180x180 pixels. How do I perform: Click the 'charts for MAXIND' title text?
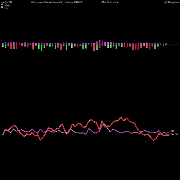tap(73, 2)
